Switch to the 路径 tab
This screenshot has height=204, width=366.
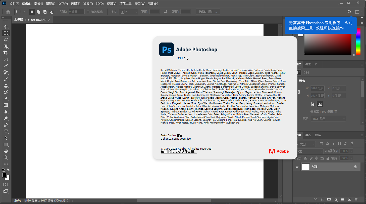coord(318,135)
